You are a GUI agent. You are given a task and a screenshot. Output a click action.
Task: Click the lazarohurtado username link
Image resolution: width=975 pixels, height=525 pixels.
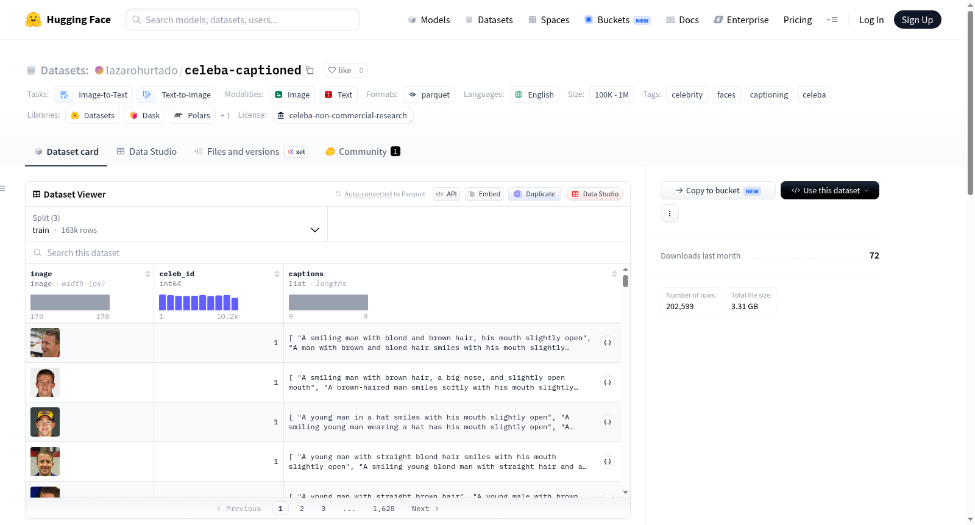click(141, 70)
